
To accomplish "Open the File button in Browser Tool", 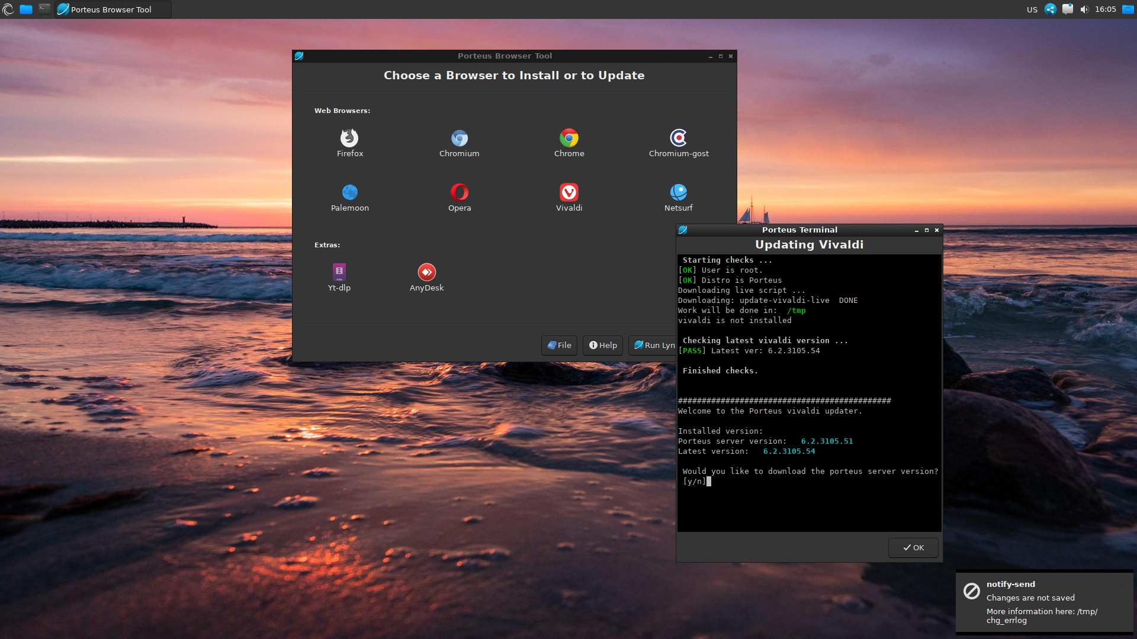I will [559, 345].
